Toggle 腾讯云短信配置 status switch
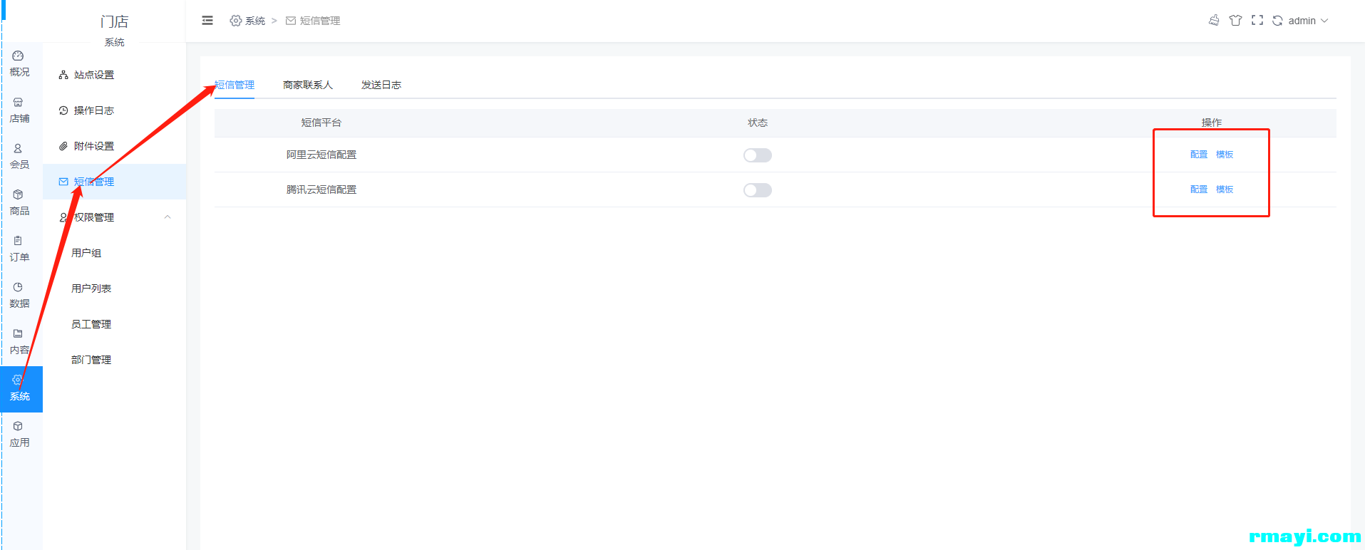Image resolution: width=1365 pixels, height=550 pixels. pos(758,190)
